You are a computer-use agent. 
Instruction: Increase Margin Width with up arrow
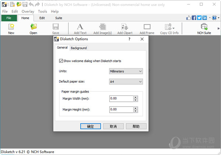coord(136,97)
